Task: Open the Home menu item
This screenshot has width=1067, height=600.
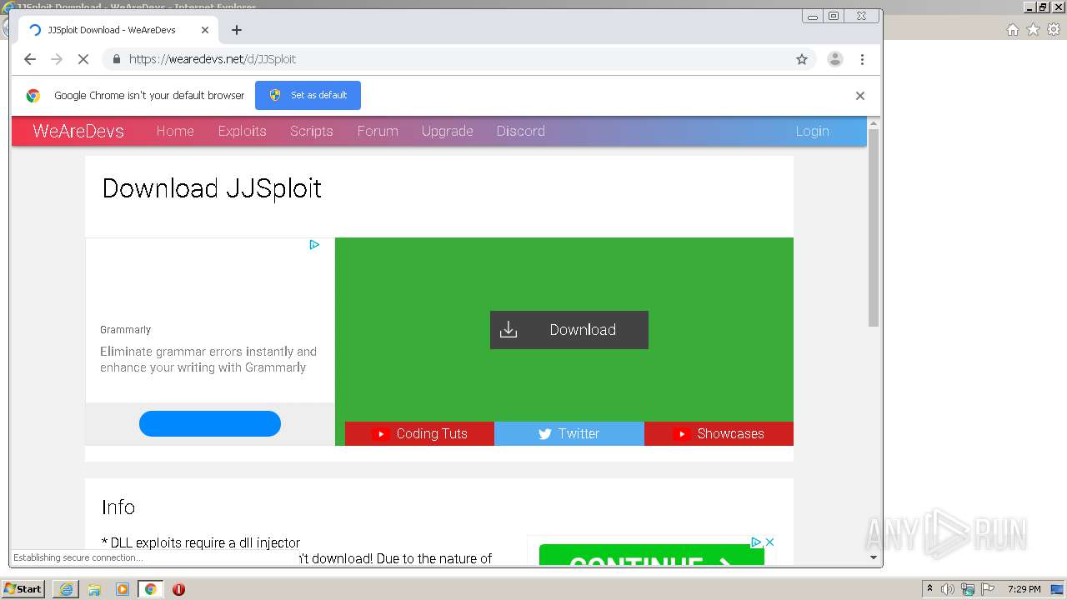Action: (x=175, y=131)
